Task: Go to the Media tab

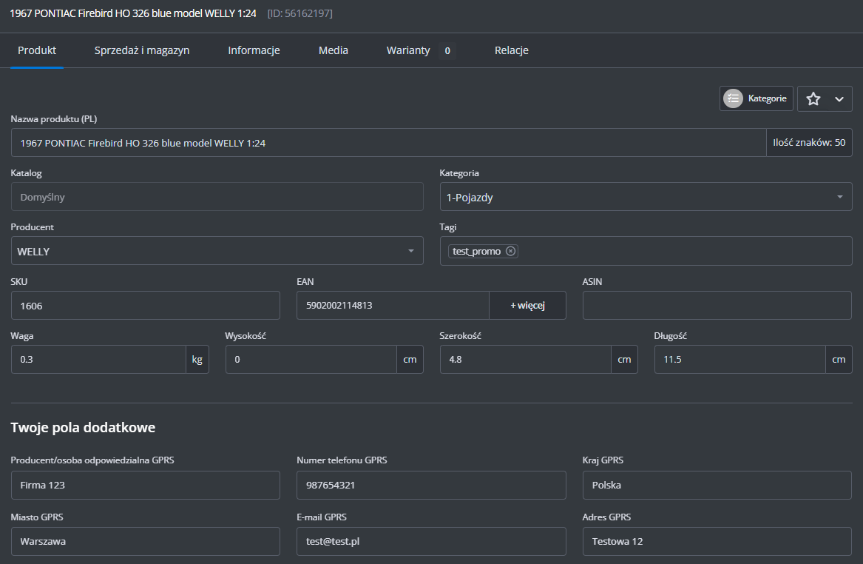Action: 334,50
